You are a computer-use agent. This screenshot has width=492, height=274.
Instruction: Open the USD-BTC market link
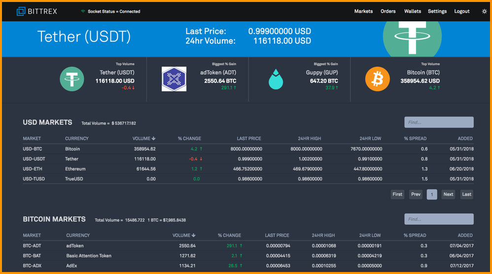pyautogui.click(x=33, y=149)
